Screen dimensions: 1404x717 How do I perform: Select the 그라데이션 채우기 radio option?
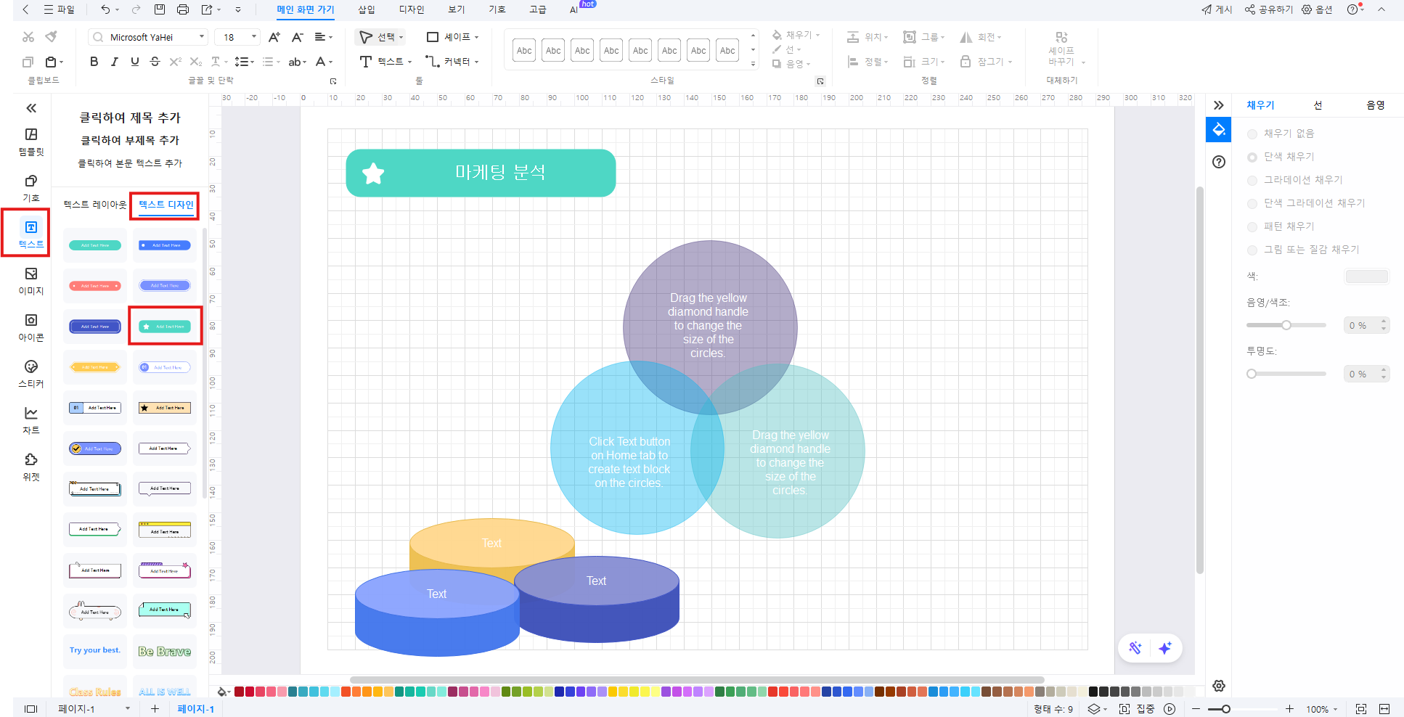pos(1252,180)
